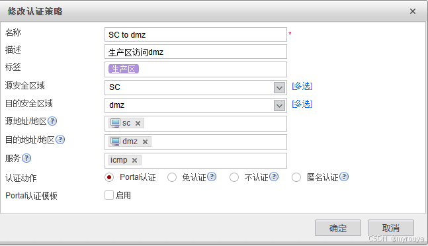Click help icon beside 目的地址/地区

click(x=60, y=140)
